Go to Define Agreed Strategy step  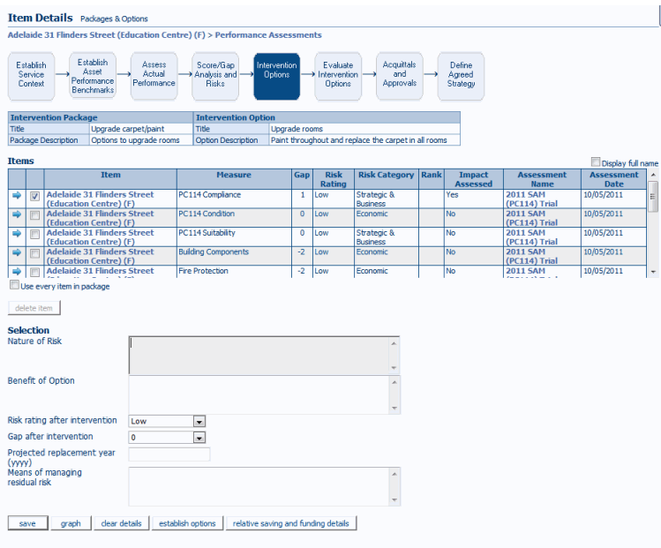[x=461, y=76]
